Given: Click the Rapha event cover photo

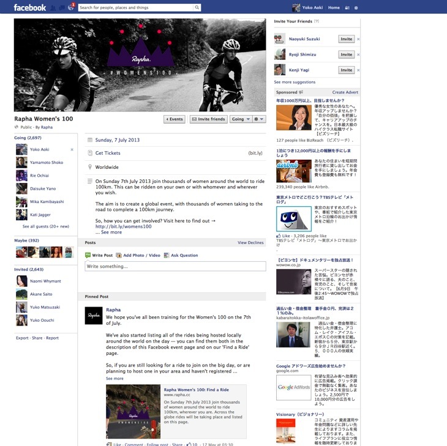Looking at the screenshot, I should 140,65.
